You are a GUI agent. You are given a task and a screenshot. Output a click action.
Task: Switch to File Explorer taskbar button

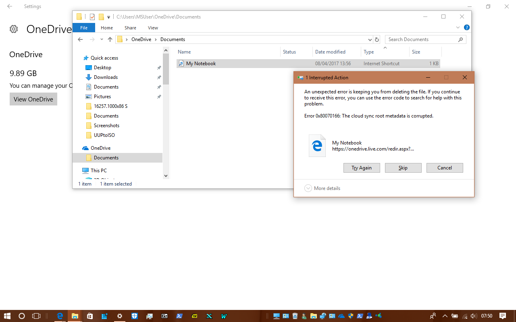coord(75,316)
